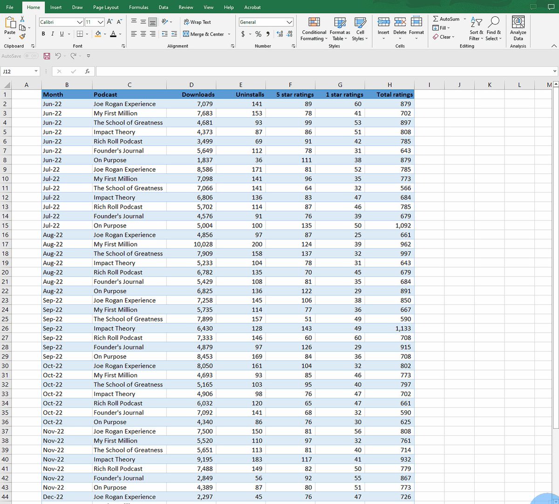Click the Cut scissors icon
Screen dimensions: 559x504
[x=21, y=19]
